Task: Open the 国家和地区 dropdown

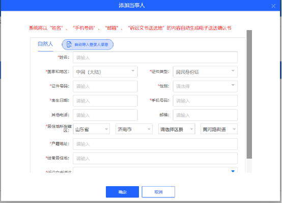Action: (105, 72)
